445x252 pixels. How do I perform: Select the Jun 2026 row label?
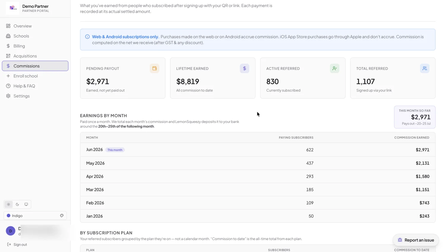(94, 150)
